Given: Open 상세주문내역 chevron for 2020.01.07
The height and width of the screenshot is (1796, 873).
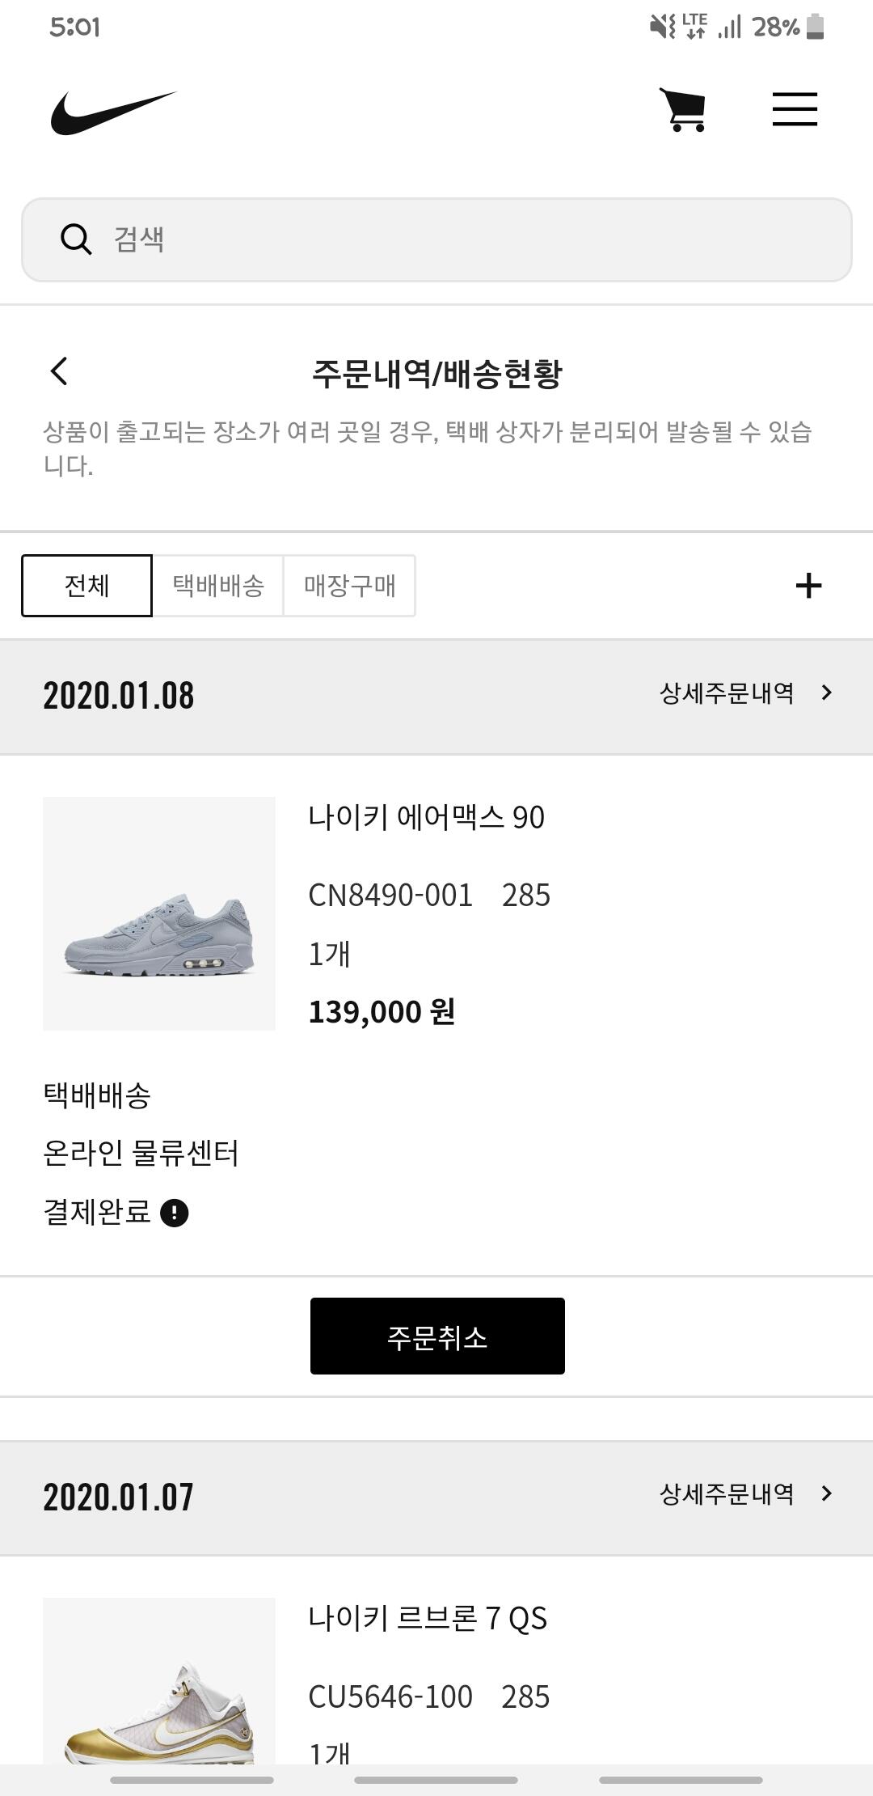Looking at the screenshot, I should pos(826,1493).
